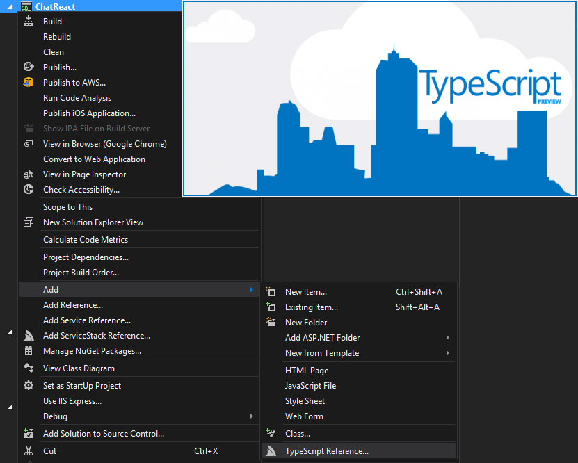This screenshot has height=463, width=578.
Task: Click the Publish to AWS cube icon
Action: coord(29,82)
